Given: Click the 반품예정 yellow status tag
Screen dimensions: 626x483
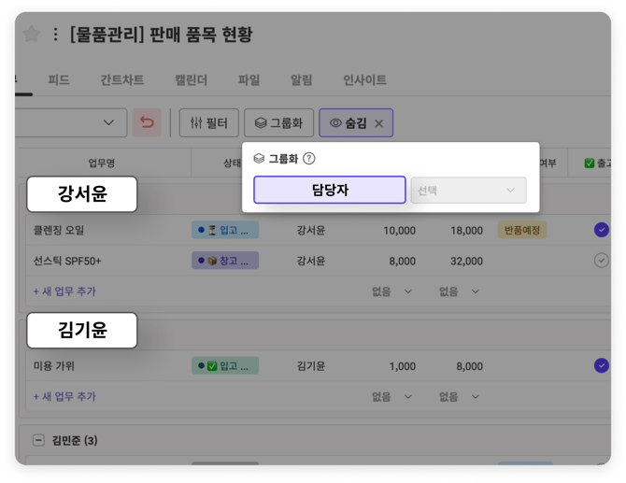Looking at the screenshot, I should [522, 230].
